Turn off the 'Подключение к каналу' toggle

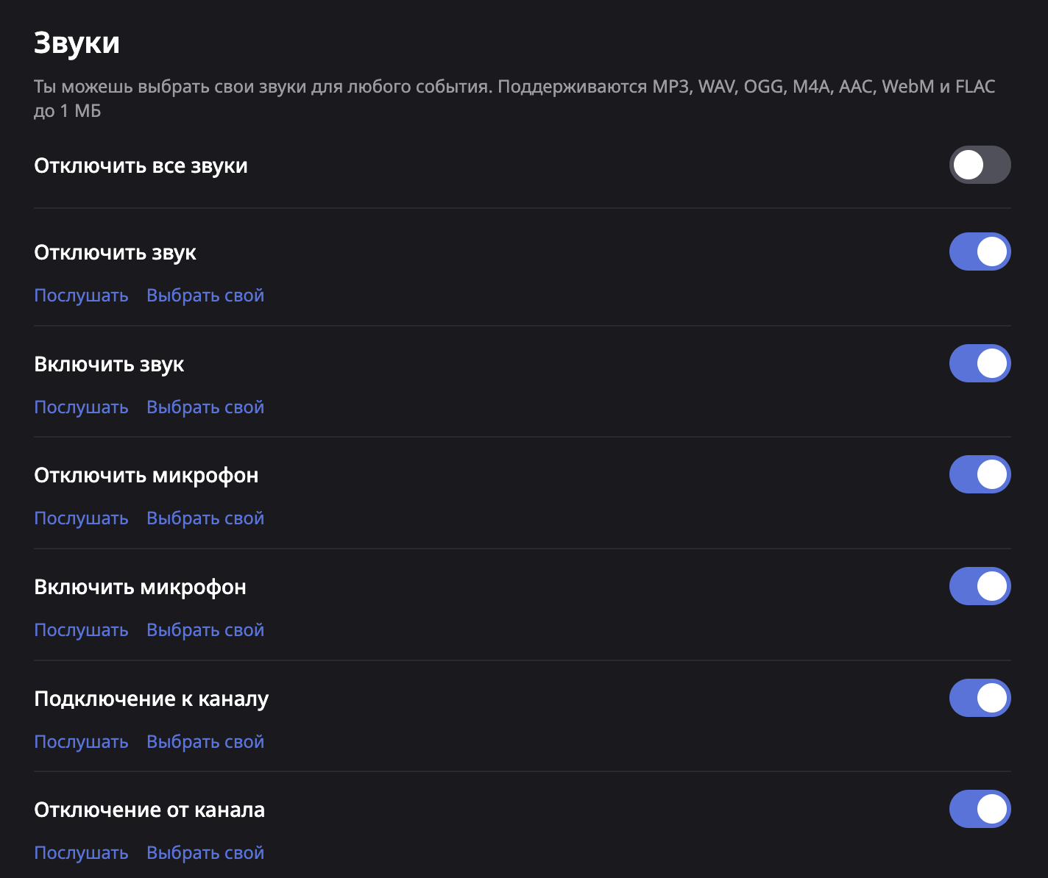pos(980,699)
